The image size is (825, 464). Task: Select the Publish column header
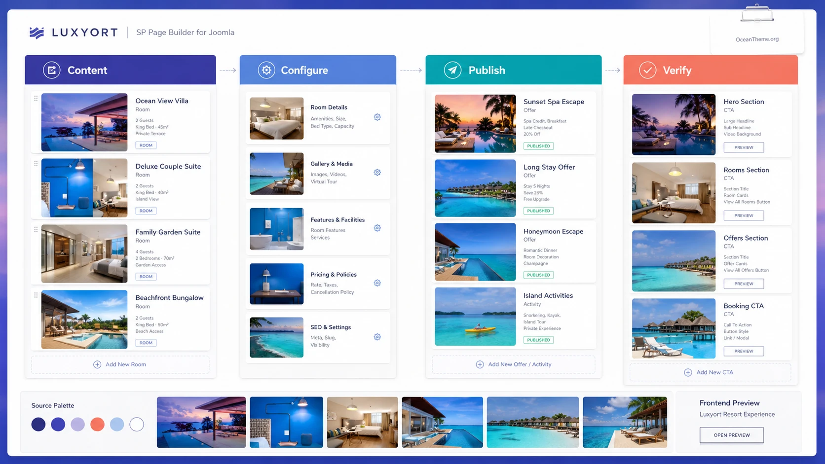[x=514, y=70]
